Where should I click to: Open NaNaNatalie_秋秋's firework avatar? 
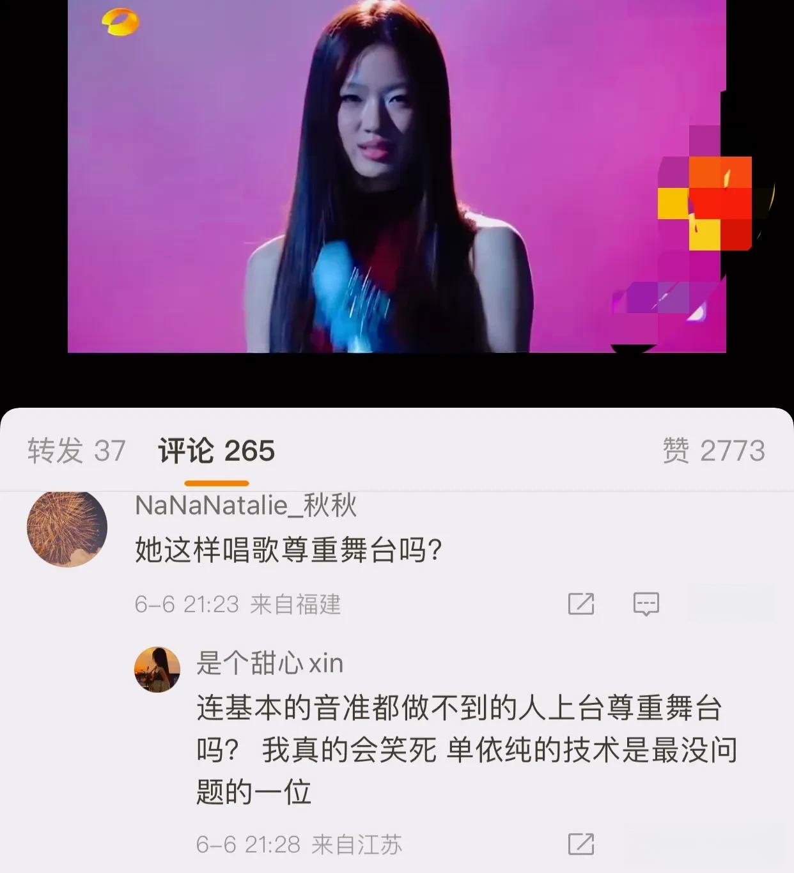tap(66, 528)
